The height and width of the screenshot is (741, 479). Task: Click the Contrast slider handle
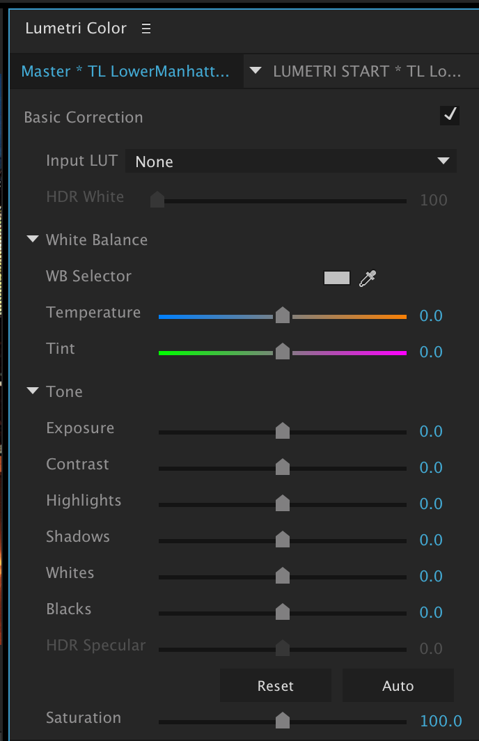pyautogui.click(x=283, y=467)
